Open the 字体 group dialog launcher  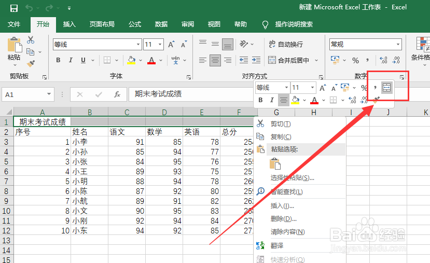[x=189, y=77]
